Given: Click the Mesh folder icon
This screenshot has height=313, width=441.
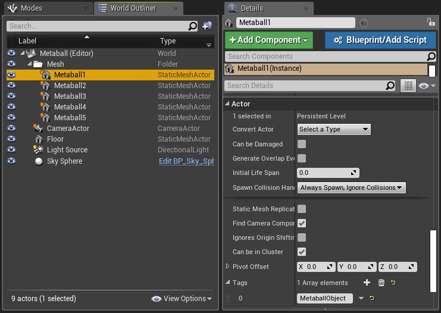Looking at the screenshot, I should pyautogui.click(x=37, y=64).
